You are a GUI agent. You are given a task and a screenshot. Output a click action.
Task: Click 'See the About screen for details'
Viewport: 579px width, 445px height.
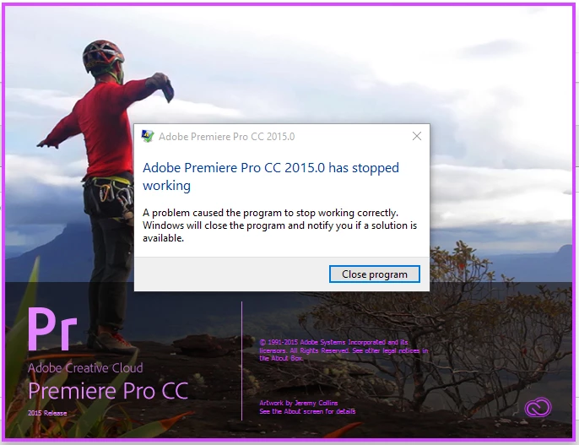pos(307,411)
